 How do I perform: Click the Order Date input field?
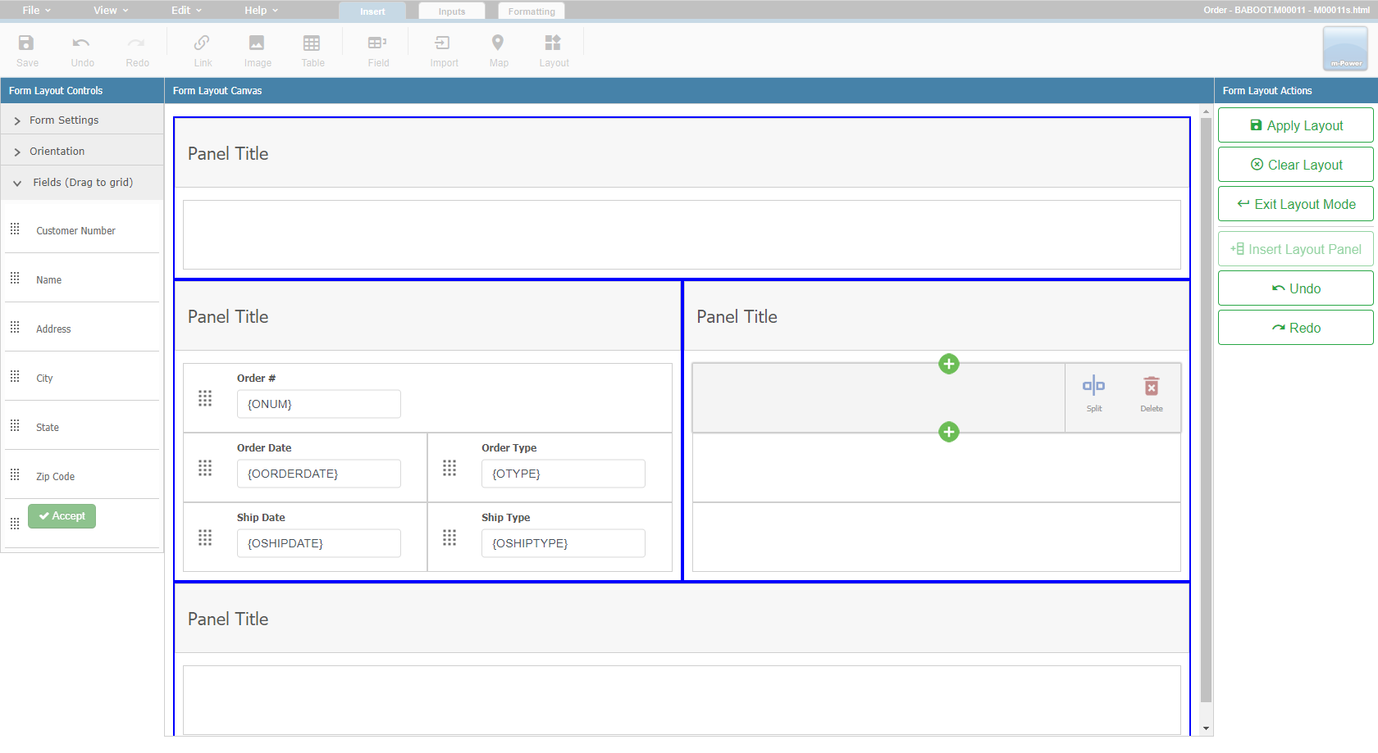[318, 474]
